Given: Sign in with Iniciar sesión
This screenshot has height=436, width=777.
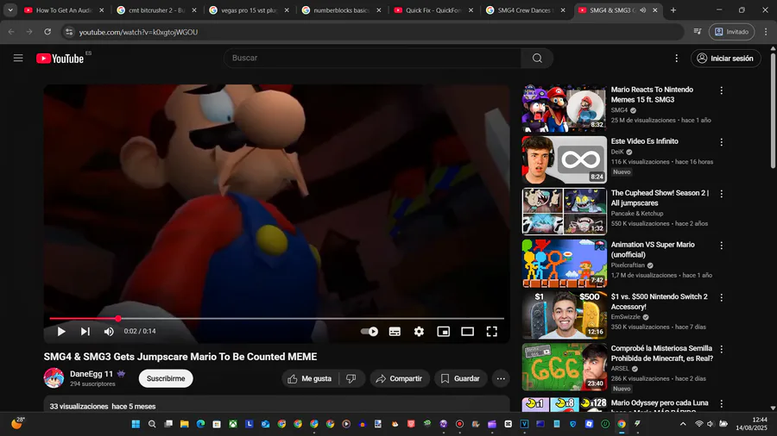Looking at the screenshot, I should (x=726, y=59).
